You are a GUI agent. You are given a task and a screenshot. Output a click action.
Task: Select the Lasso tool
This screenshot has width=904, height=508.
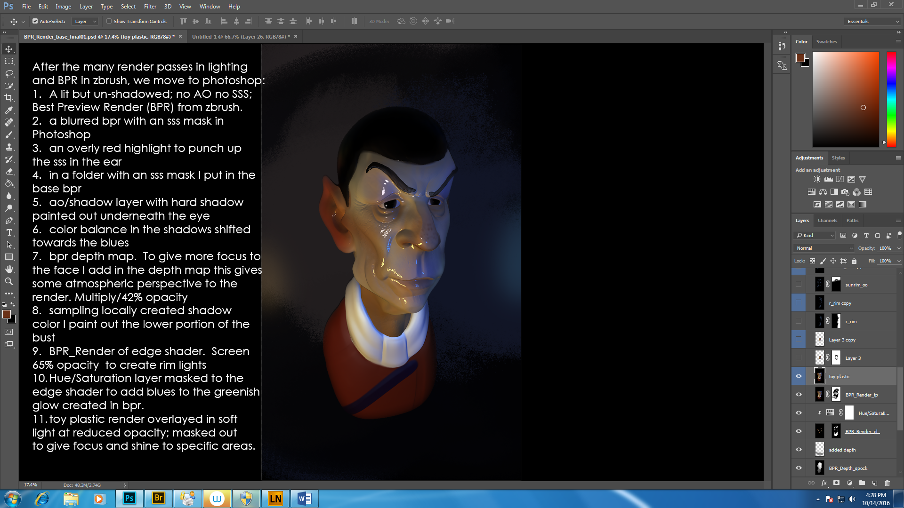click(9, 73)
